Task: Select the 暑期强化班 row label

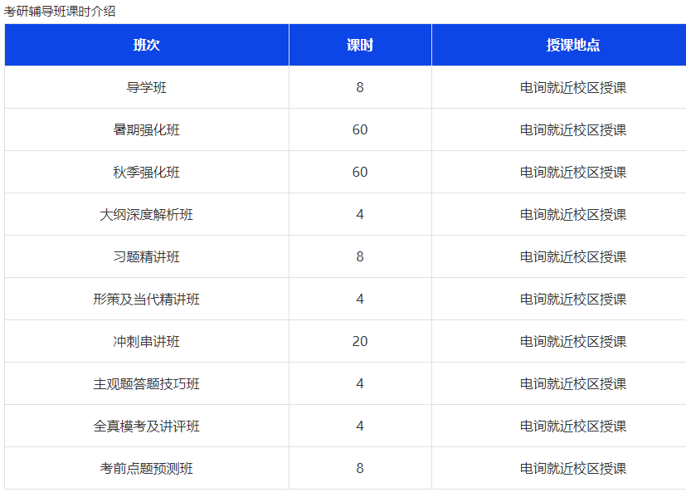Action: click(145, 129)
